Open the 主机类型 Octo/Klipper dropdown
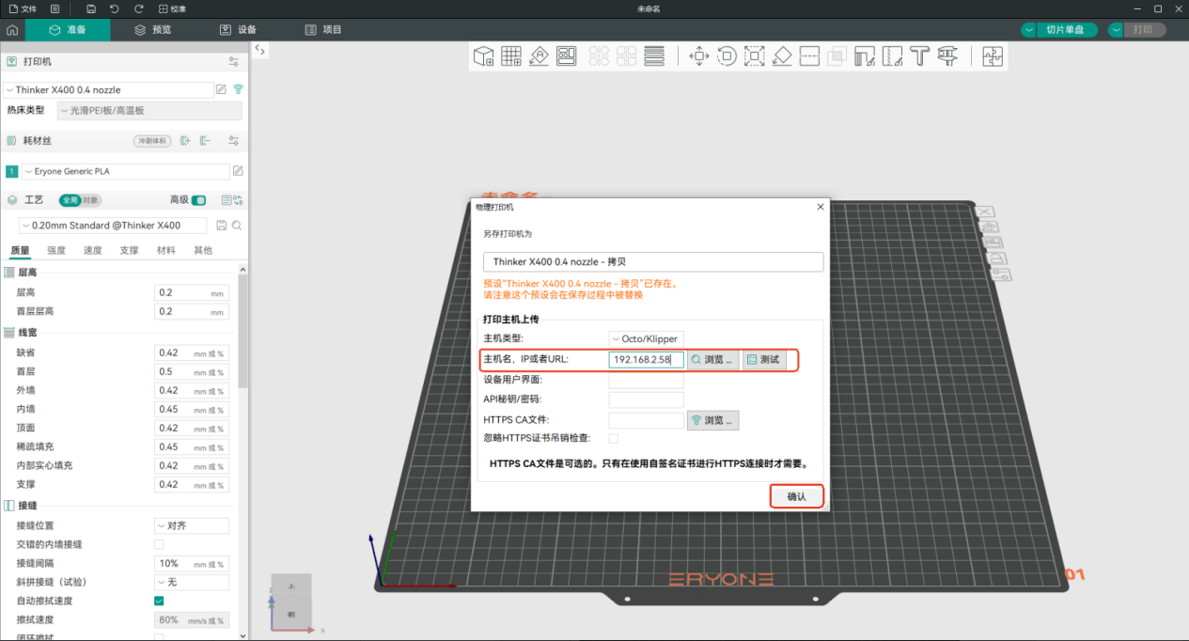The width and height of the screenshot is (1189, 641). point(646,339)
